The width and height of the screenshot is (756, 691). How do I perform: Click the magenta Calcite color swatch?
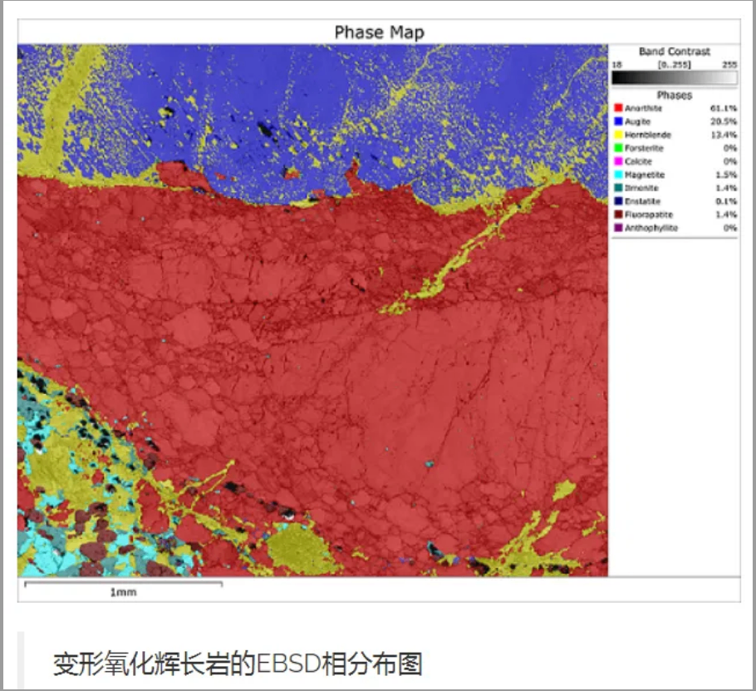[618, 161]
